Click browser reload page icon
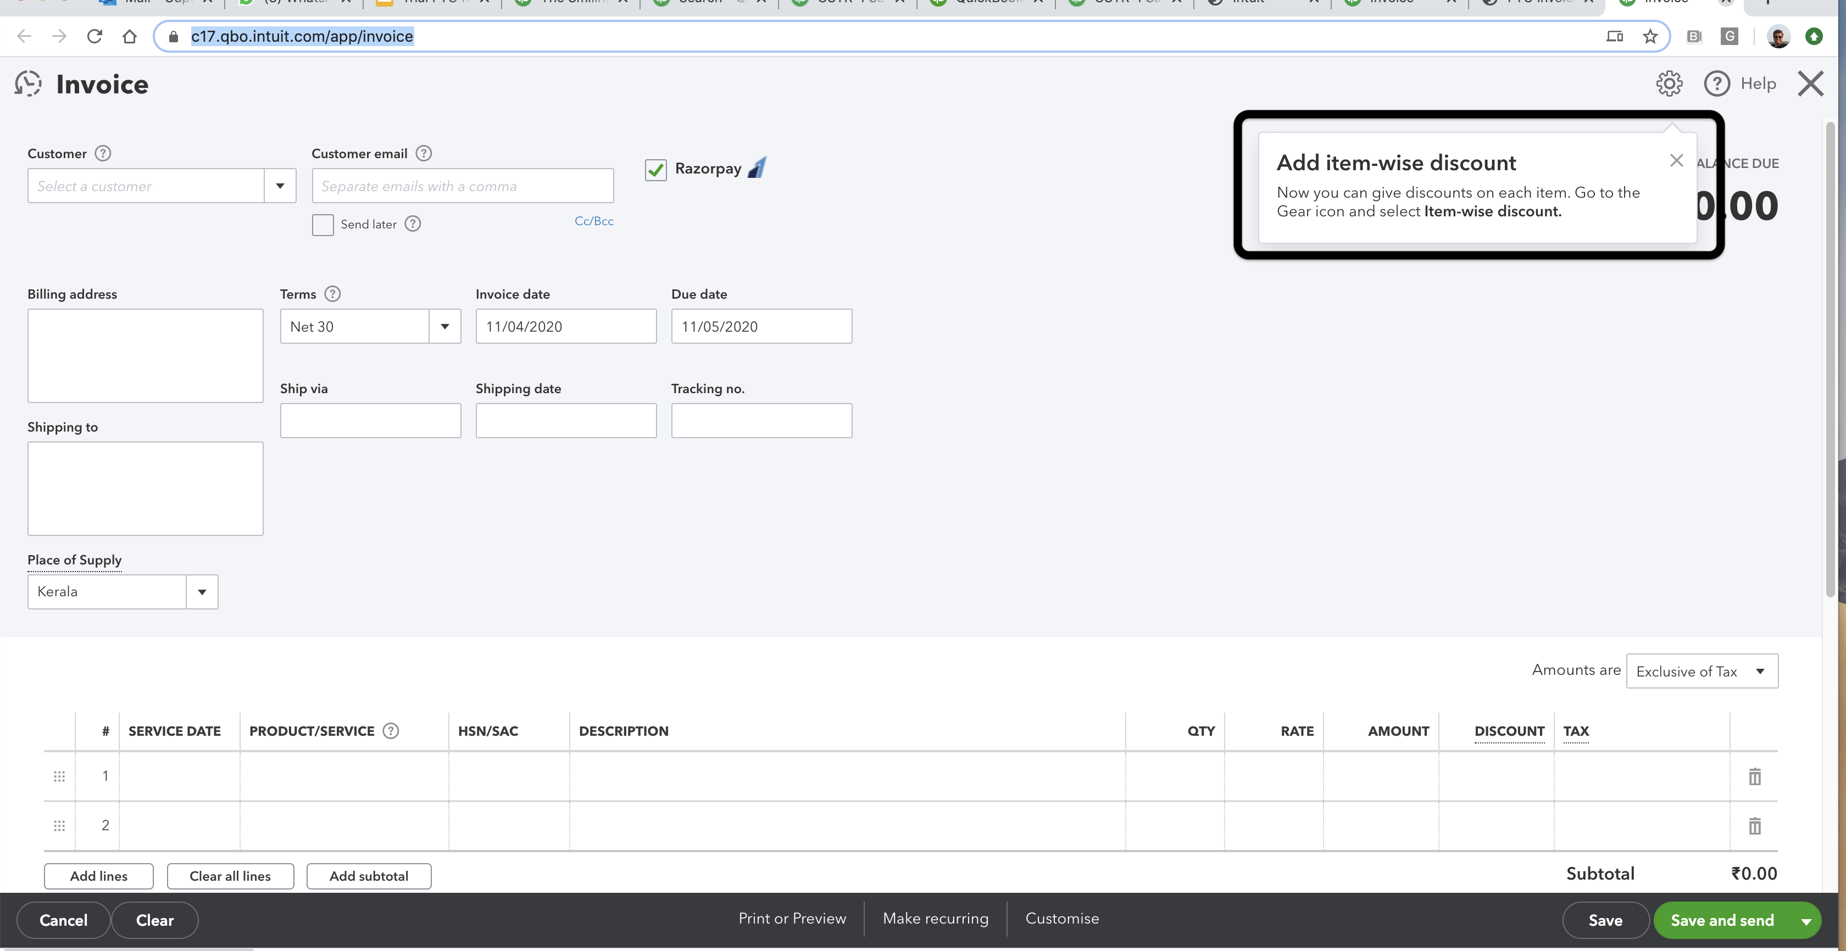The height and width of the screenshot is (951, 1846). (94, 37)
